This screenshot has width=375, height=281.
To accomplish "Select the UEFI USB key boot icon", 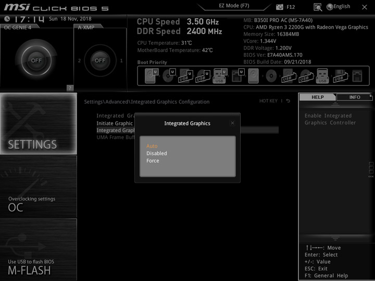I will [220, 76].
